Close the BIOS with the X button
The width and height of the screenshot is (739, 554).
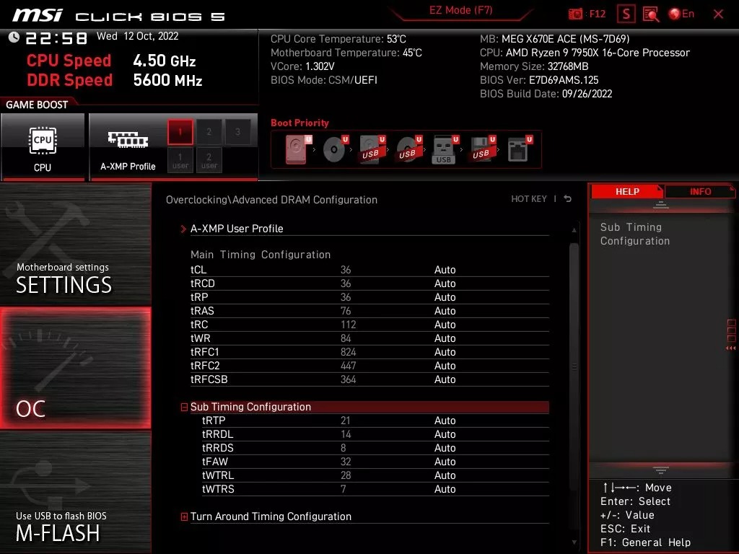point(718,14)
